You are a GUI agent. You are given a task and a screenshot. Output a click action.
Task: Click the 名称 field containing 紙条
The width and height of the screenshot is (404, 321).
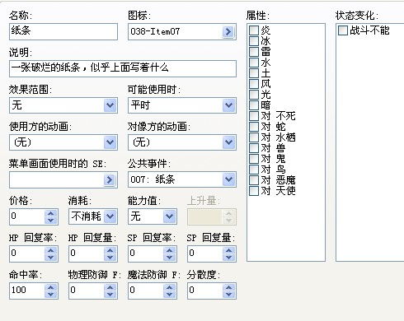click(63, 31)
